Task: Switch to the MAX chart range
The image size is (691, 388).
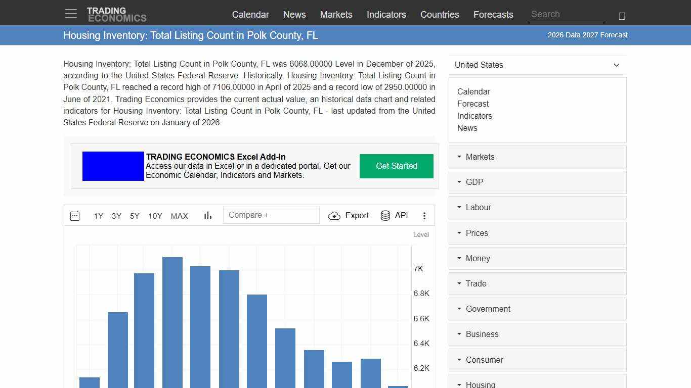Action: [x=180, y=216]
